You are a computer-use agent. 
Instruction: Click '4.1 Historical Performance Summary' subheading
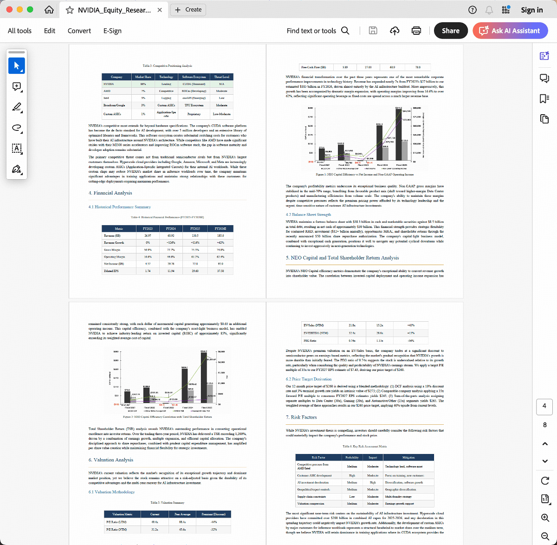[x=120, y=207]
